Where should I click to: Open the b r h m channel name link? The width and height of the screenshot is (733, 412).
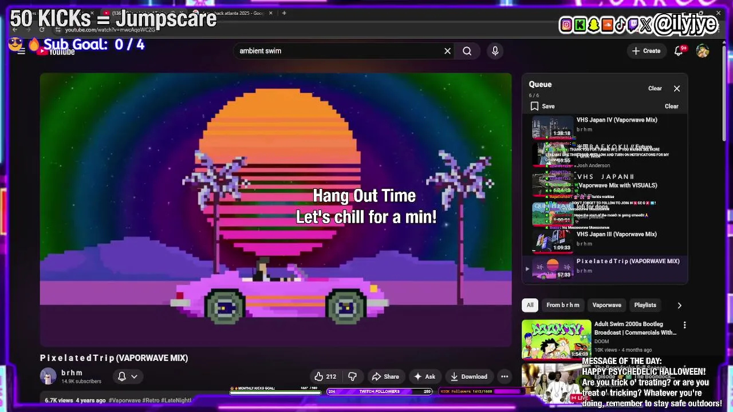click(72, 373)
